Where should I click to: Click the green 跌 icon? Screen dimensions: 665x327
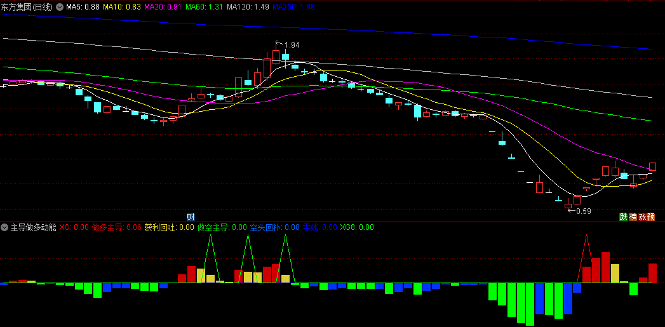[624, 217]
